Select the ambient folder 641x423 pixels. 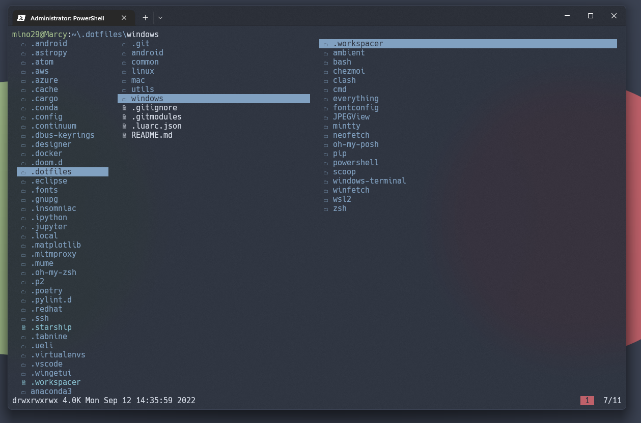coord(349,53)
